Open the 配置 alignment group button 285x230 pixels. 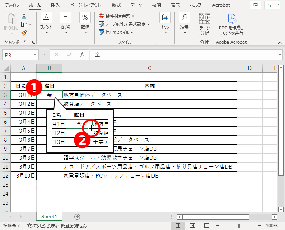(x=66, y=23)
